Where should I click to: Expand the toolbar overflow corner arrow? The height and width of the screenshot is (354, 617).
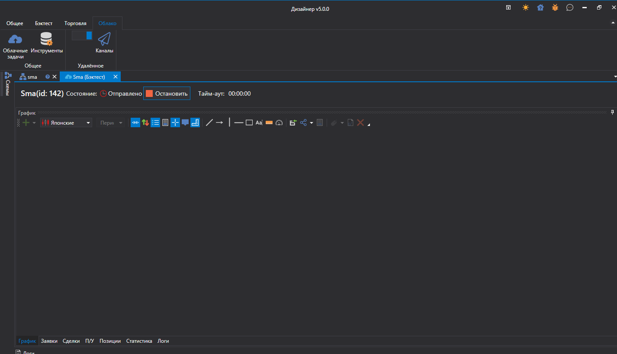369,125
